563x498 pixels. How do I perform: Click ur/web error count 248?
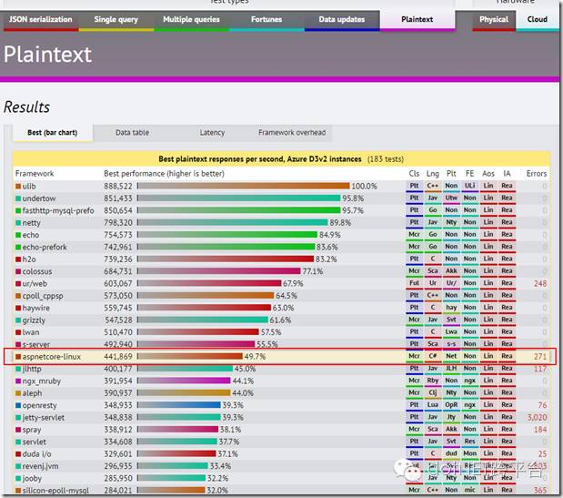point(540,284)
